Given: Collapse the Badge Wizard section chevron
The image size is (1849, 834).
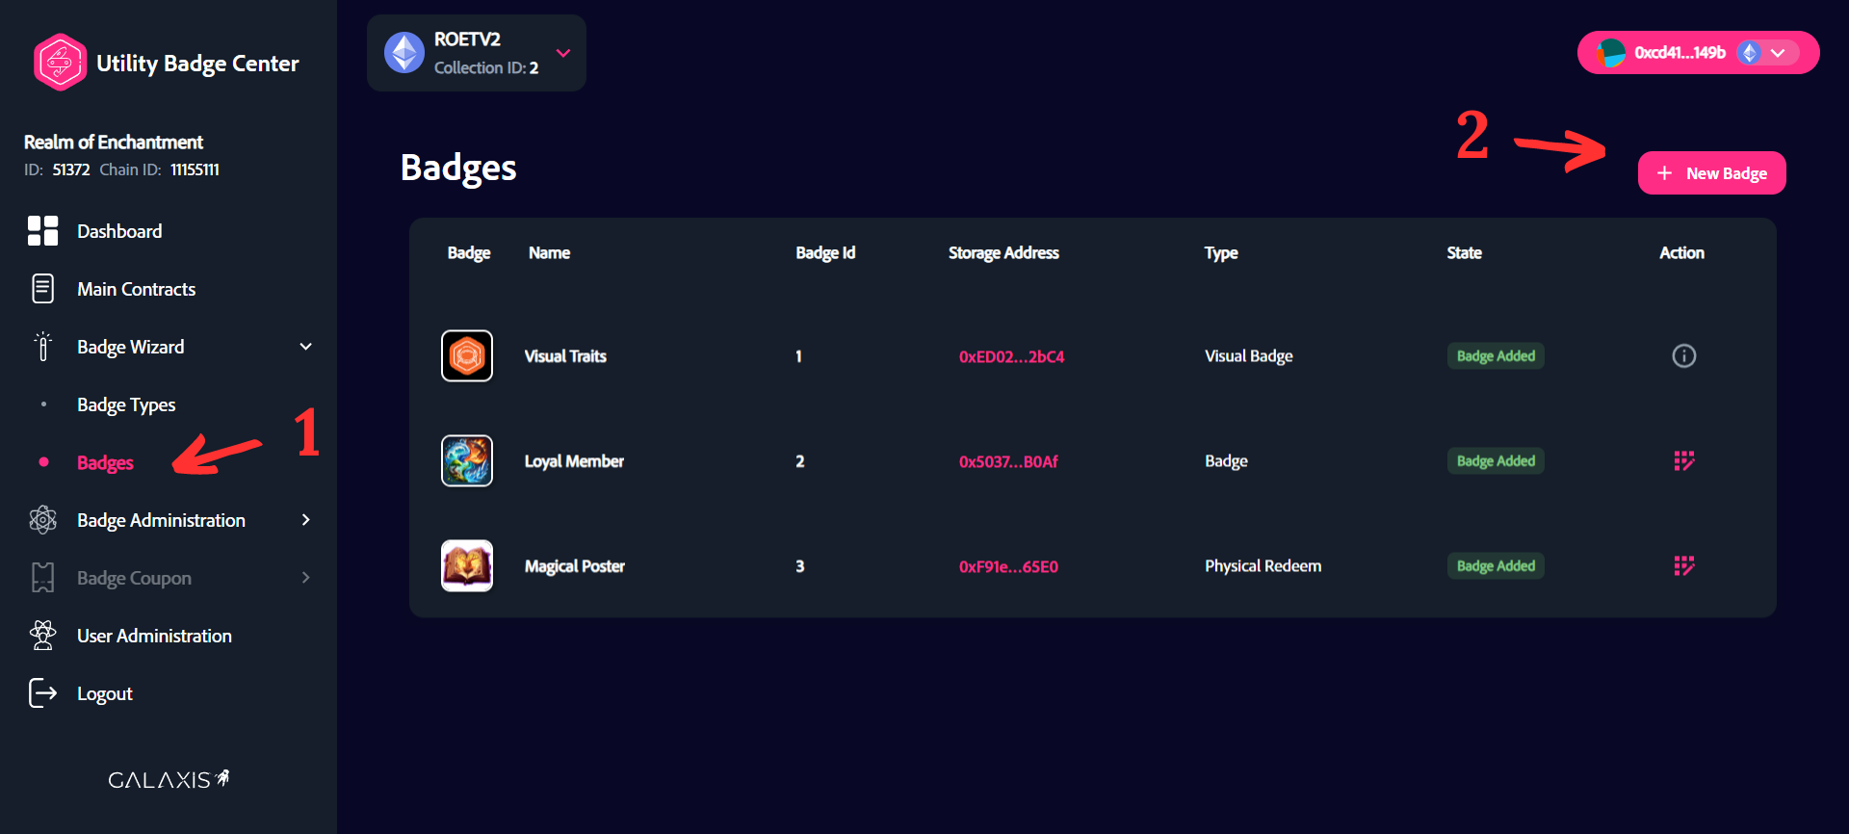Looking at the screenshot, I should pos(306,347).
